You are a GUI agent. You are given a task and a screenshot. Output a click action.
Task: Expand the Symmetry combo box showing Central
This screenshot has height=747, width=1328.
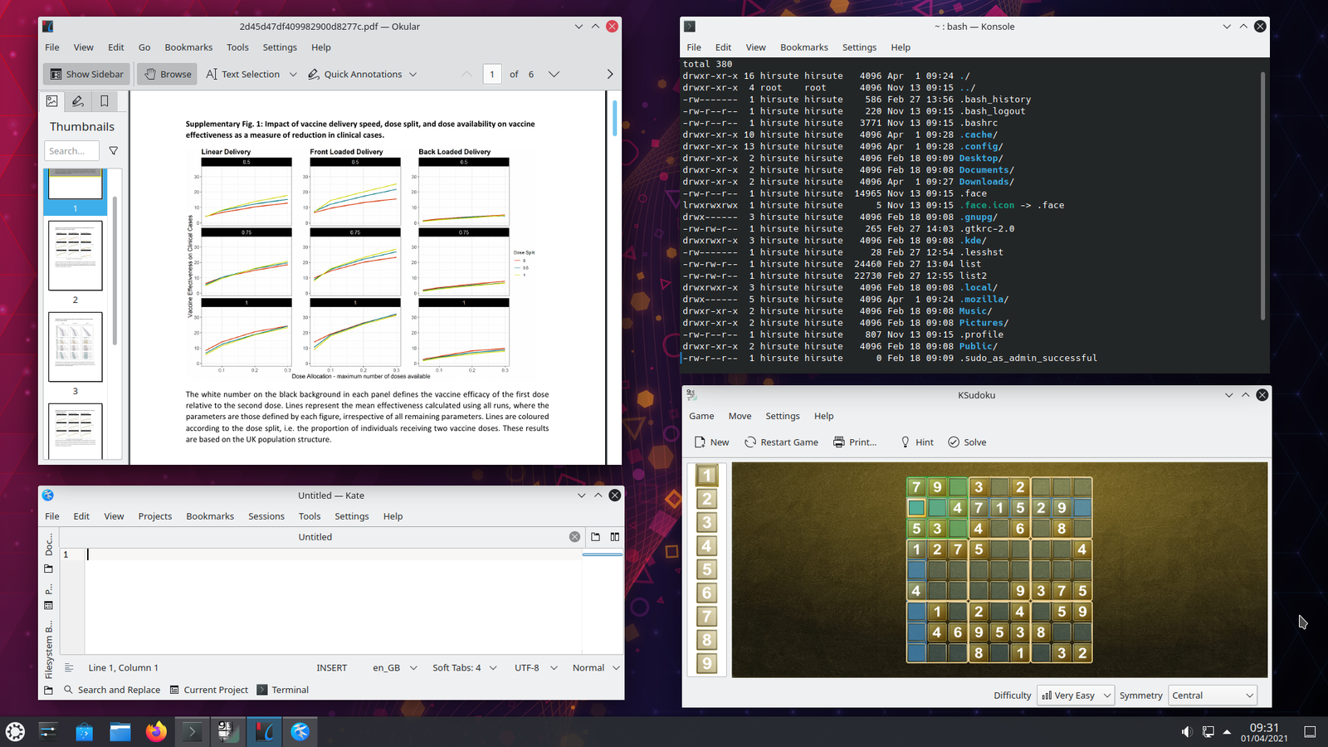pos(1212,696)
